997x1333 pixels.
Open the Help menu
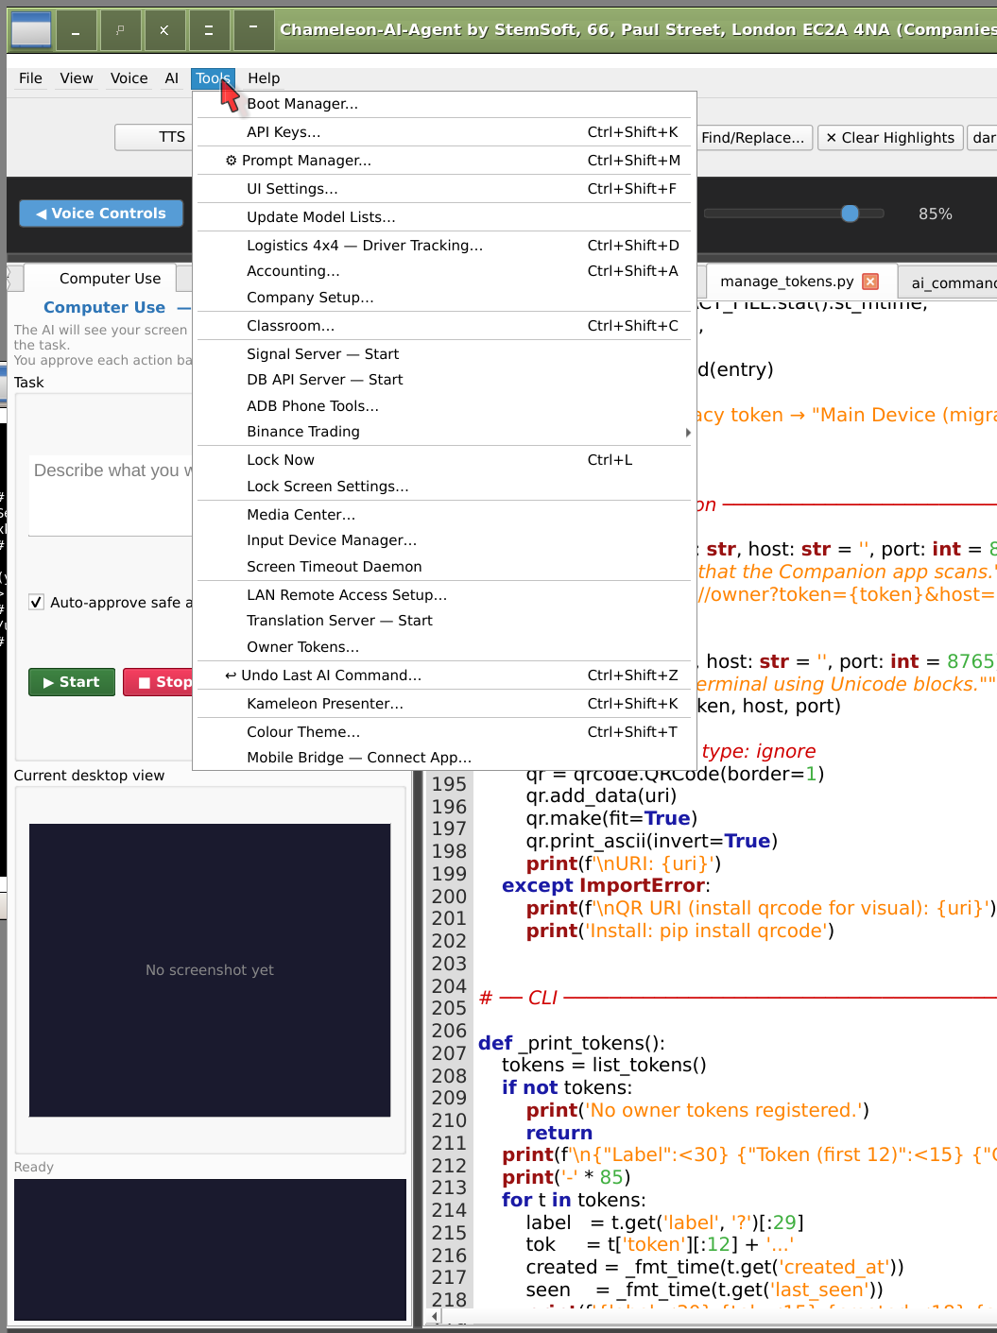click(264, 78)
